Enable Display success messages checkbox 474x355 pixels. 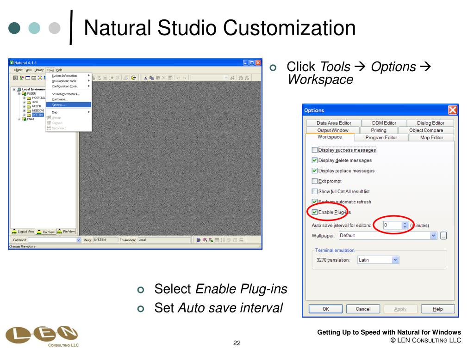pyautogui.click(x=314, y=150)
